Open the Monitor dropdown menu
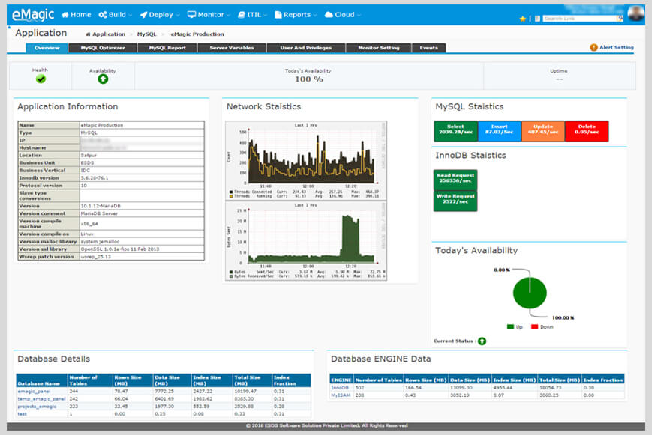 [209, 14]
